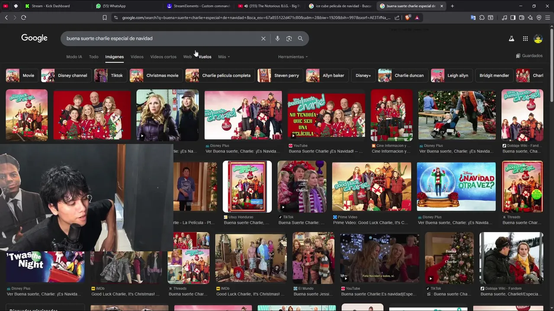Open 'Prime Video: Good Luck Charlie' result link

coord(370,223)
